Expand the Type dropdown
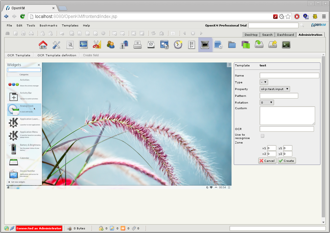Viewport: 330px width, 233px height. point(264,82)
